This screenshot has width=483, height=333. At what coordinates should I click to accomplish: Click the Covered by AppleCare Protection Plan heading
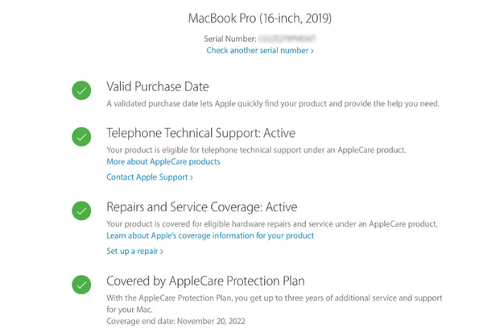(x=205, y=281)
